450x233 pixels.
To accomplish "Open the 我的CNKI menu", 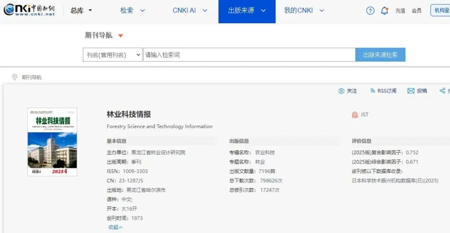I will [298, 10].
